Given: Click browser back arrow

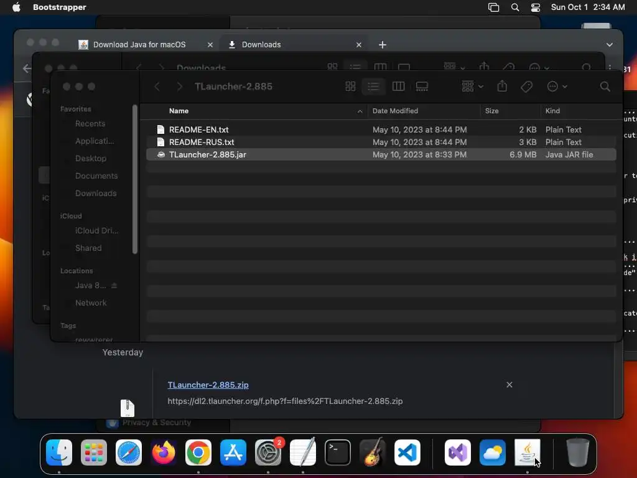Looking at the screenshot, I should (27, 68).
